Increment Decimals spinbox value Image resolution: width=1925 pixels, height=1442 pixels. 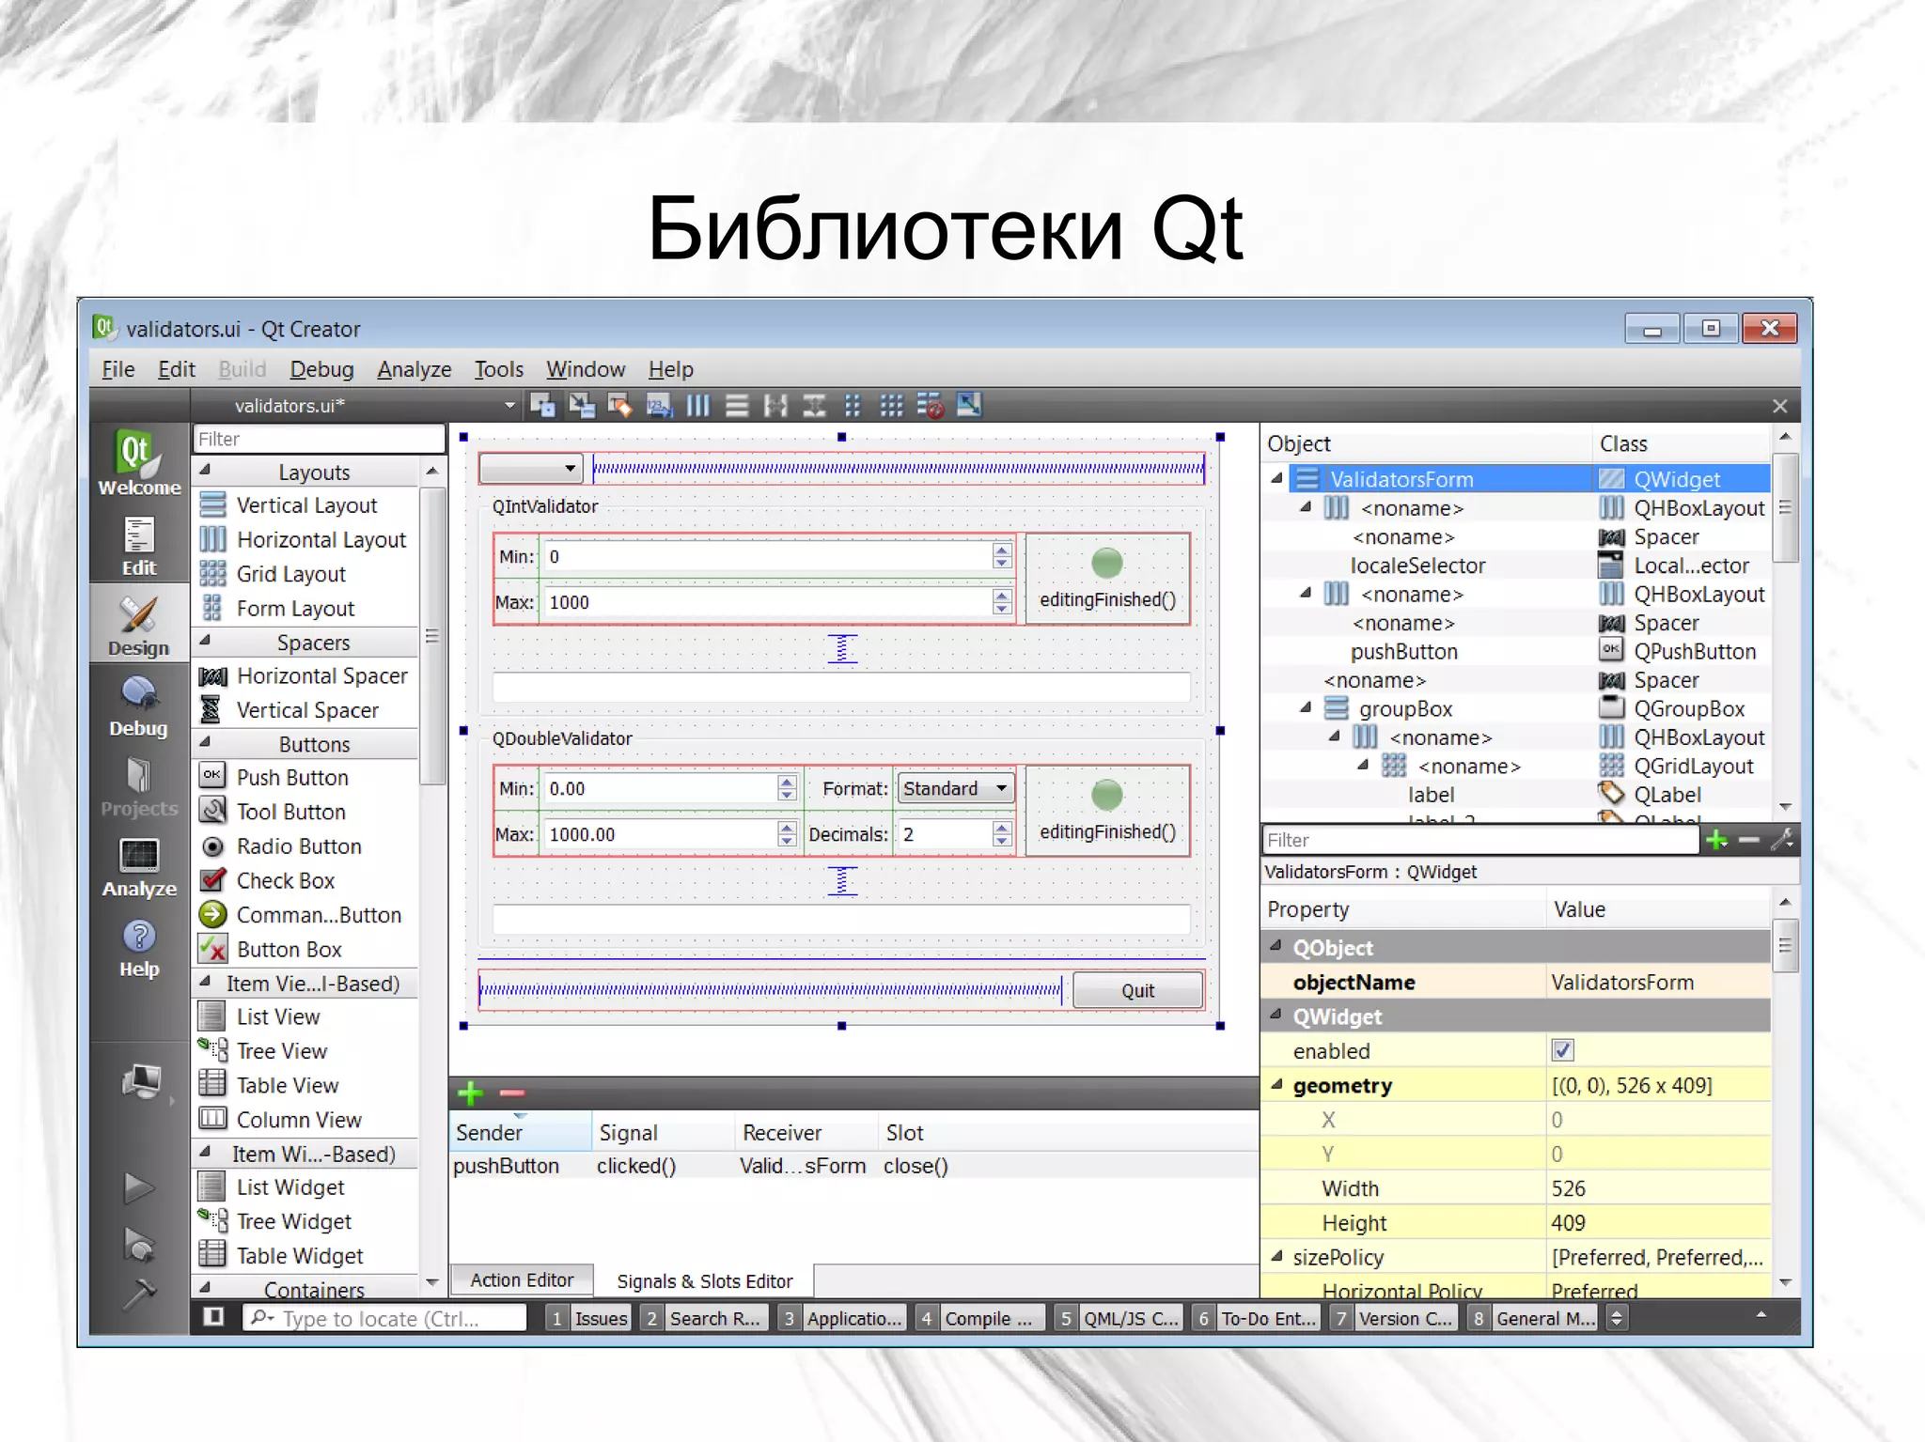click(x=1001, y=828)
